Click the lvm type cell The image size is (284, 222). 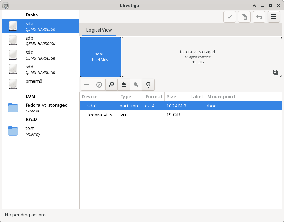click(123, 115)
